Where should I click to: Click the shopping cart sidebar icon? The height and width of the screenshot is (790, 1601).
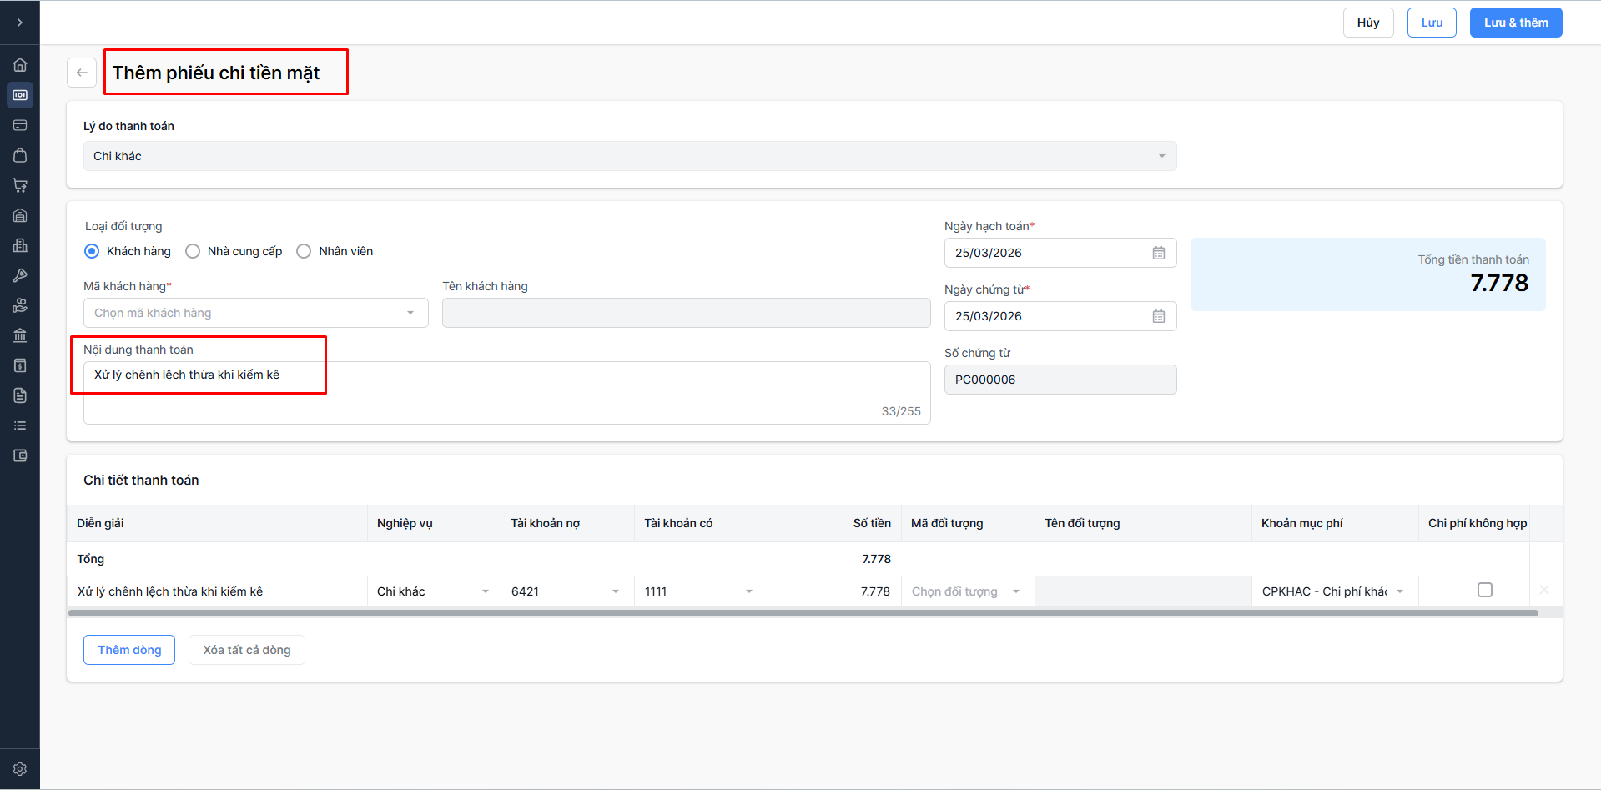click(x=20, y=185)
